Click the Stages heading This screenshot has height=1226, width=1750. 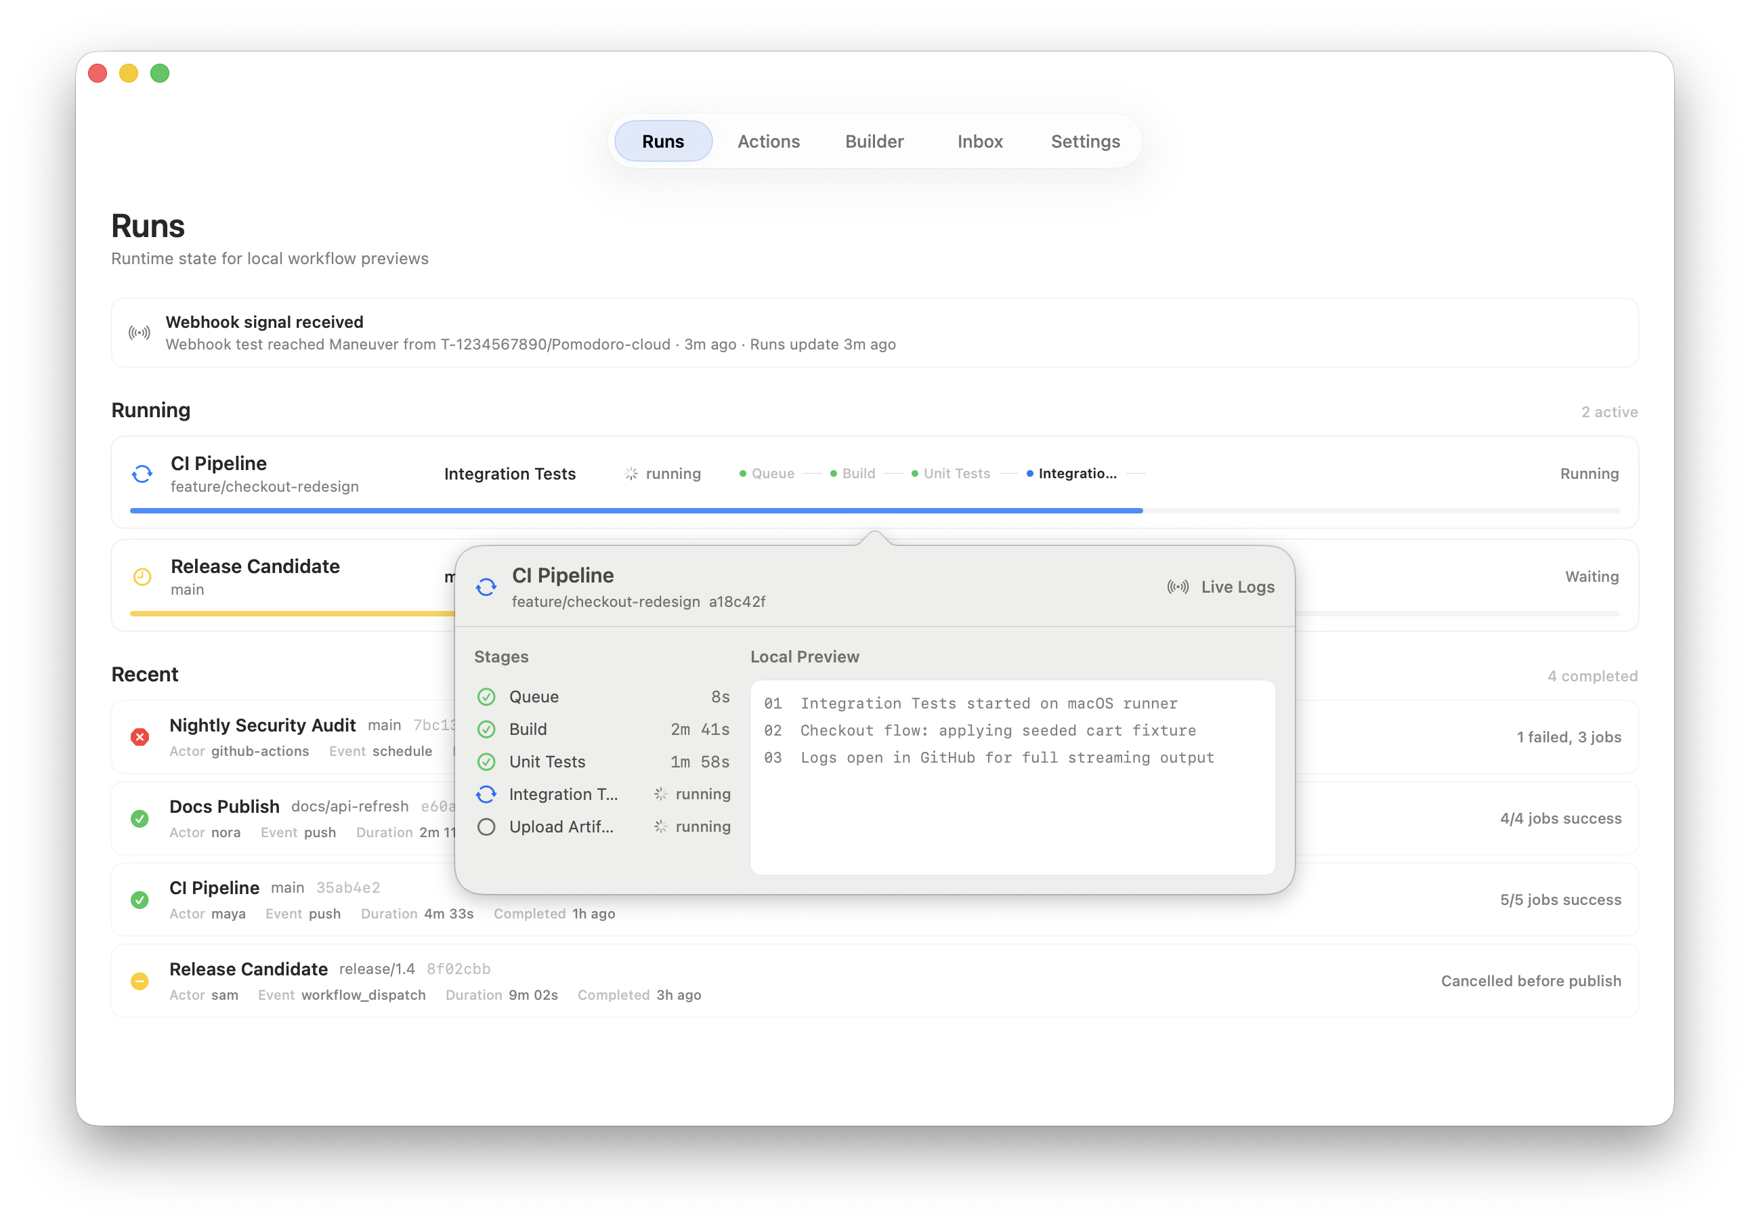pos(500,657)
